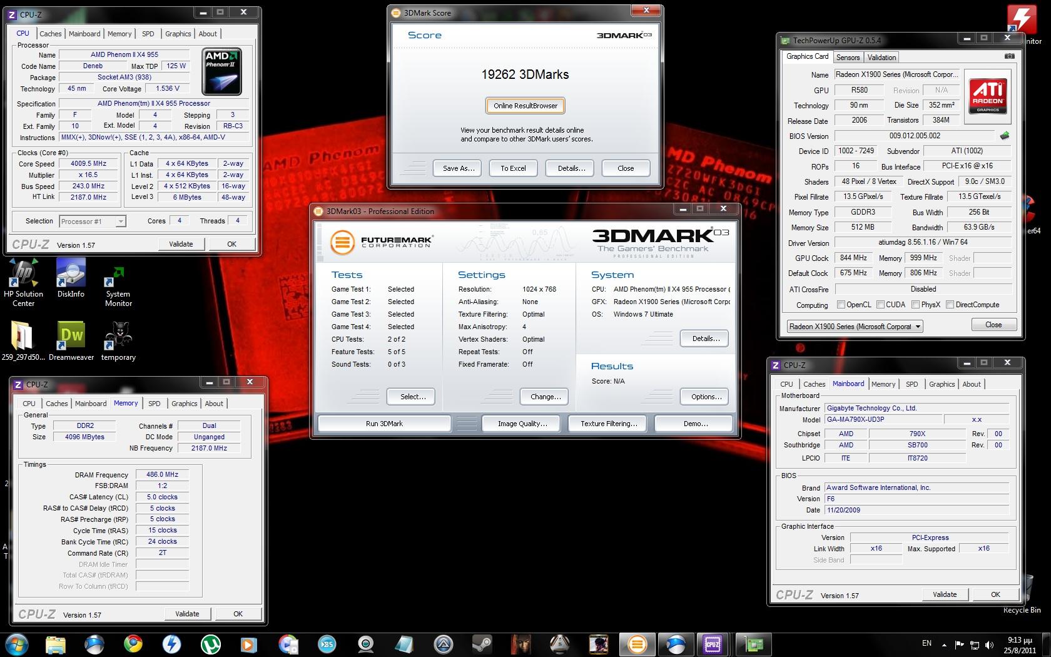
Task: Open the 'temporary' desktop shortcut
Action: click(118, 341)
